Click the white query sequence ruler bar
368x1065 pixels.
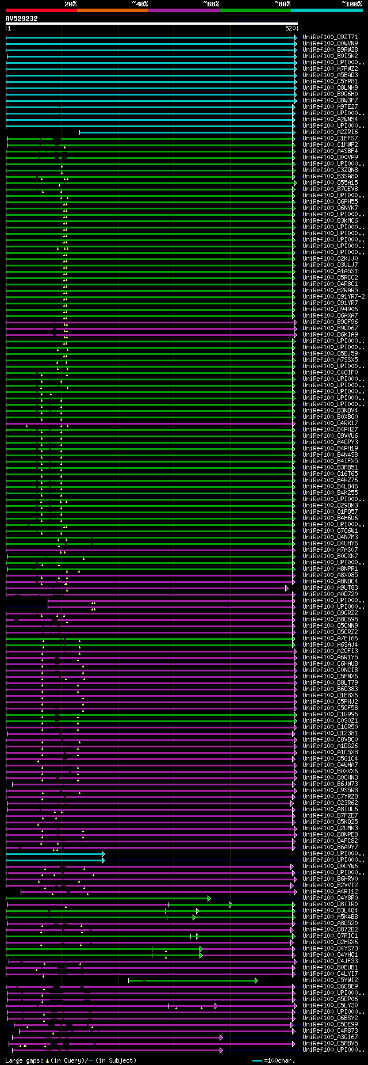point(151,24)
